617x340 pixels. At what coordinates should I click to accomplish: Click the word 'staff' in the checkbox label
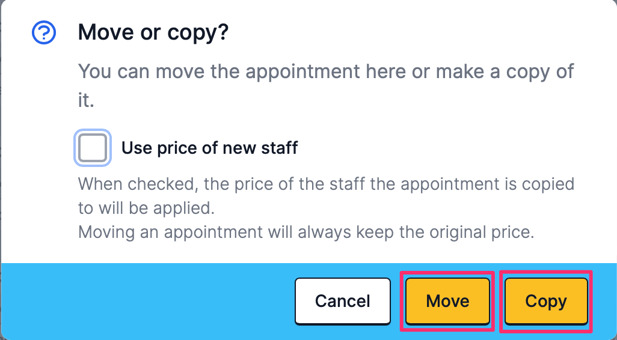pos(280,148)
